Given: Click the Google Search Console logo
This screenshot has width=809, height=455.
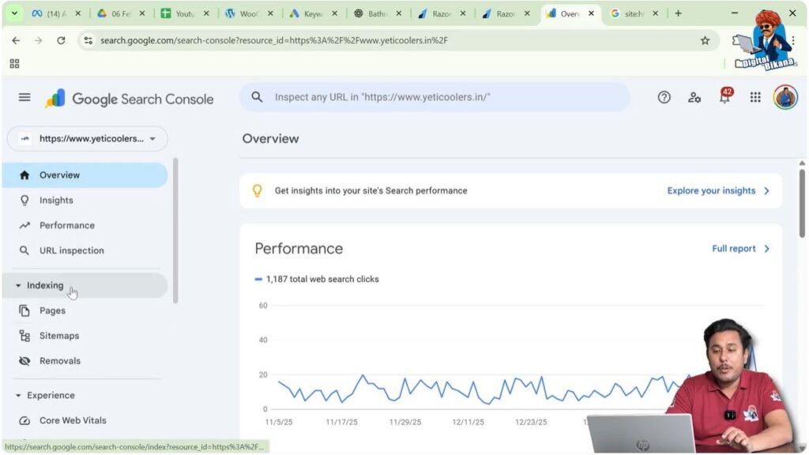Looking at the screenshot, I should (129, 99).
